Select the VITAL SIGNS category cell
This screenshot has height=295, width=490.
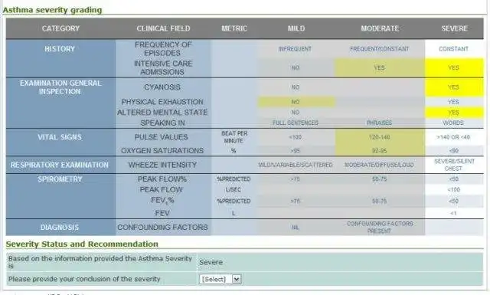point(60,143)
